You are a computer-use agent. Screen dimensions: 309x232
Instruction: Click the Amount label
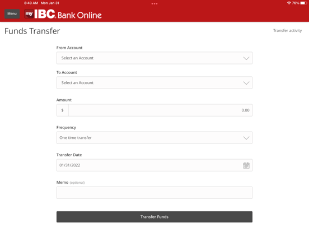tap(64, 100)
